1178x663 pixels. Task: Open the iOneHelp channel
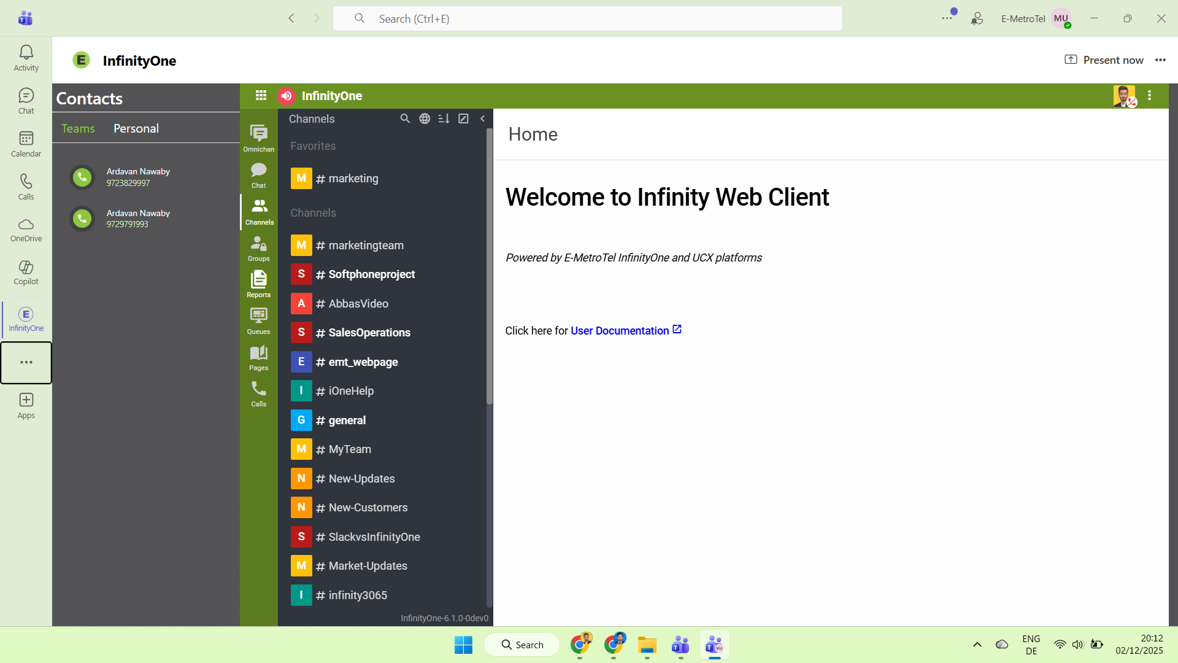(x=387, y=391)
